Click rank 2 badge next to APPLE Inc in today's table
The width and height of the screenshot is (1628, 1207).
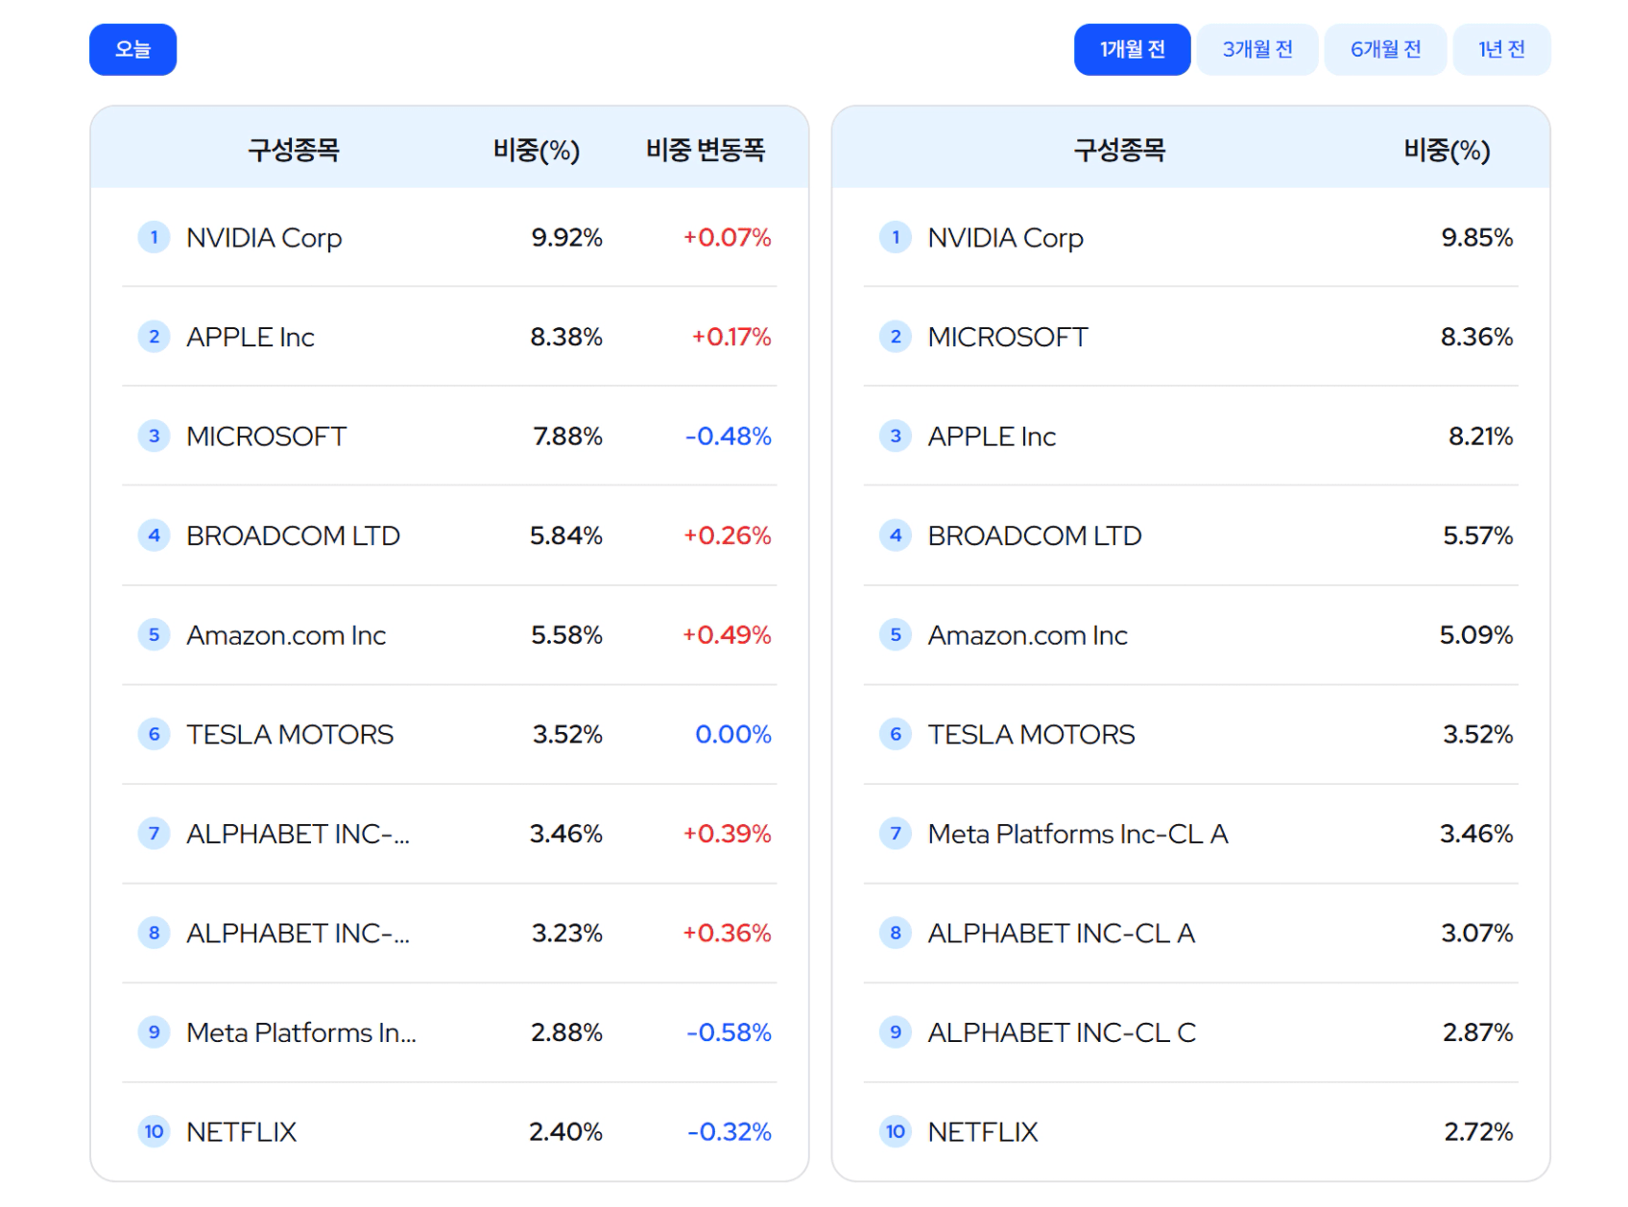pyautogui.click(x=154, y=337)
